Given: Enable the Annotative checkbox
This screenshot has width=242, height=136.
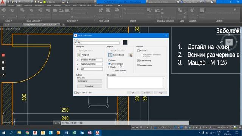Looking at the screenshot, I should point(138,51).
